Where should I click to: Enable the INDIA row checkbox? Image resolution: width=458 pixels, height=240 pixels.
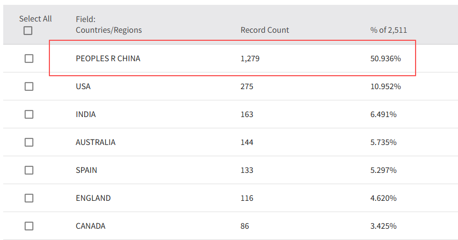(29, 114)
